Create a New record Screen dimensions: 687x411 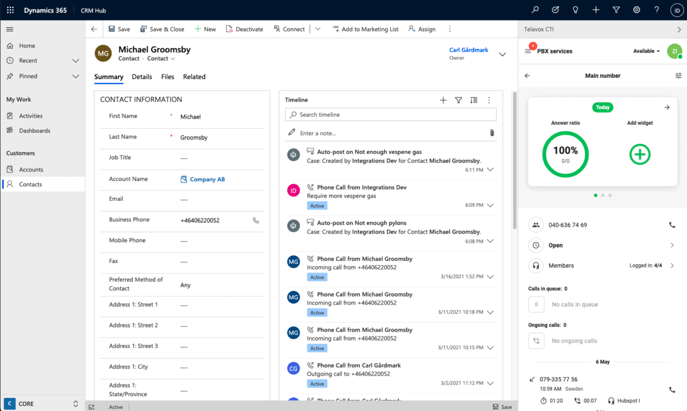[x=205, y=29]
